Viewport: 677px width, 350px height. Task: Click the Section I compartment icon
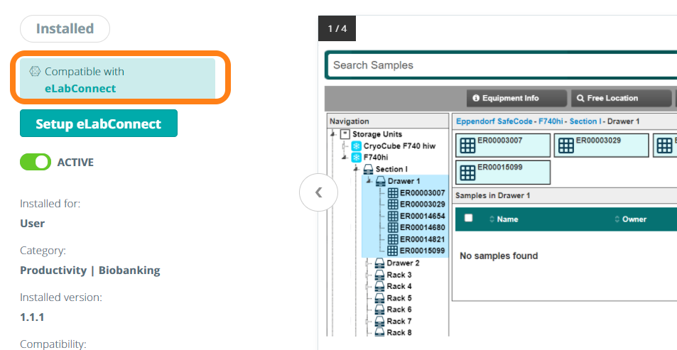[368, 170]
